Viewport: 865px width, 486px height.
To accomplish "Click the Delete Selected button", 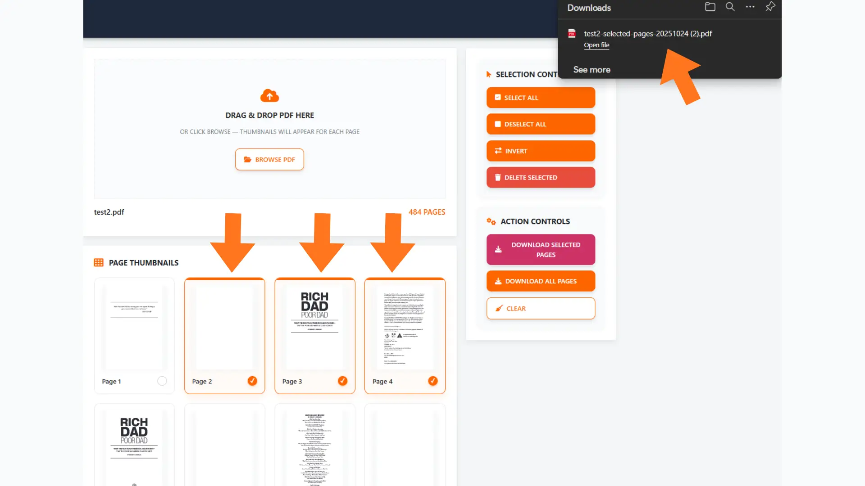I will click(x=541, y=177).
